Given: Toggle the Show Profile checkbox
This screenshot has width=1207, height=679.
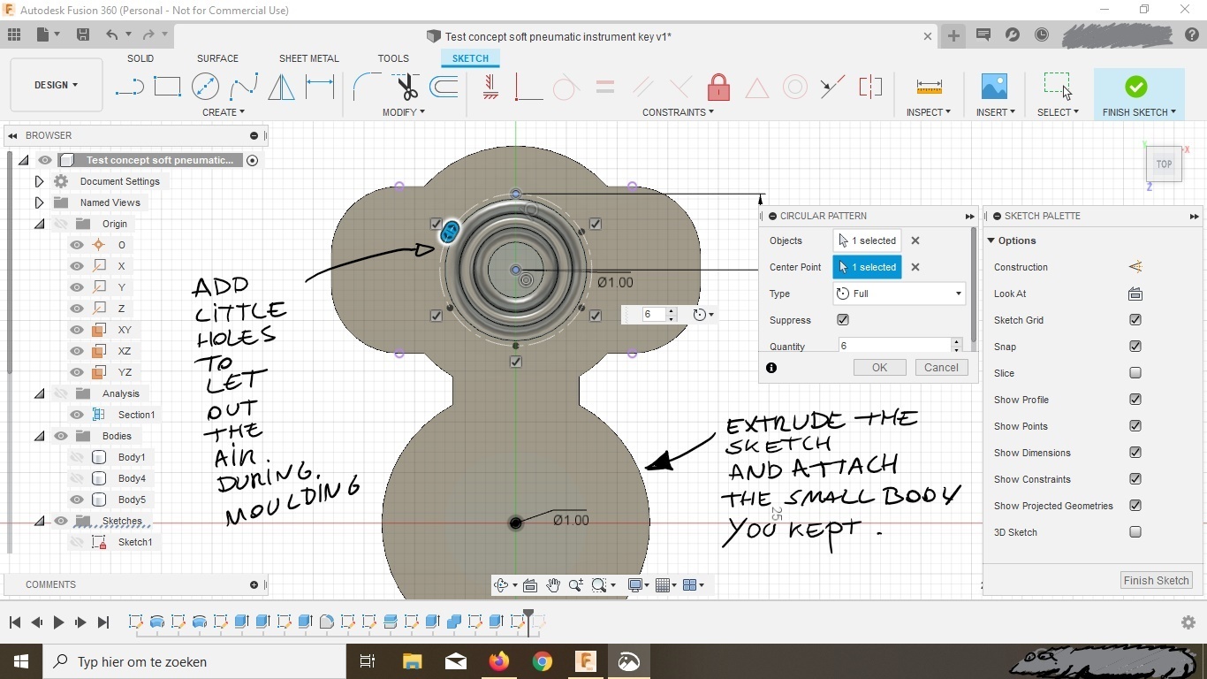Looking at the screenshot, I should click(1135, 400).
